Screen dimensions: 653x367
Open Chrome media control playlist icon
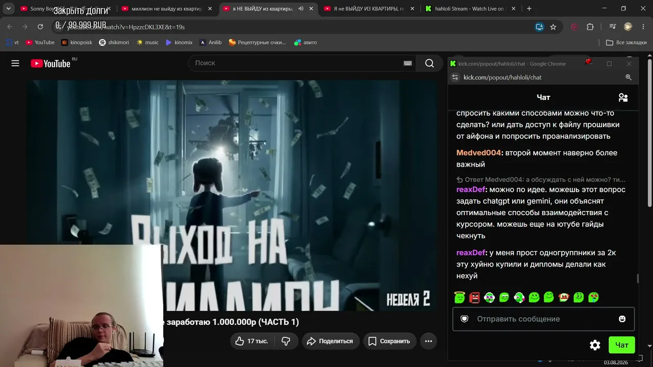click(x=613, y=27)
